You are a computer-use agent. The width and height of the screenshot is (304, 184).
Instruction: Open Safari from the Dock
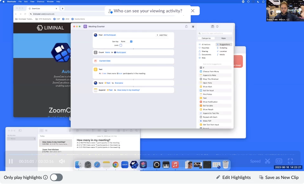pos(97,165)
